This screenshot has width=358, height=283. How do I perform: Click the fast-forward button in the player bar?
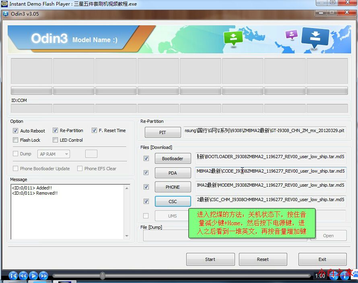(x=43, y=276)
